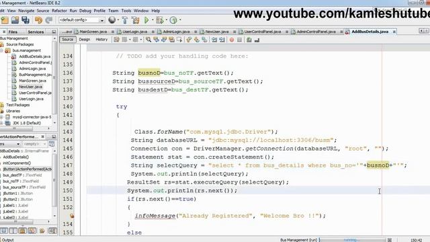Click the Debug Project icon
The image size is (430, 242).
pos(159,20)
